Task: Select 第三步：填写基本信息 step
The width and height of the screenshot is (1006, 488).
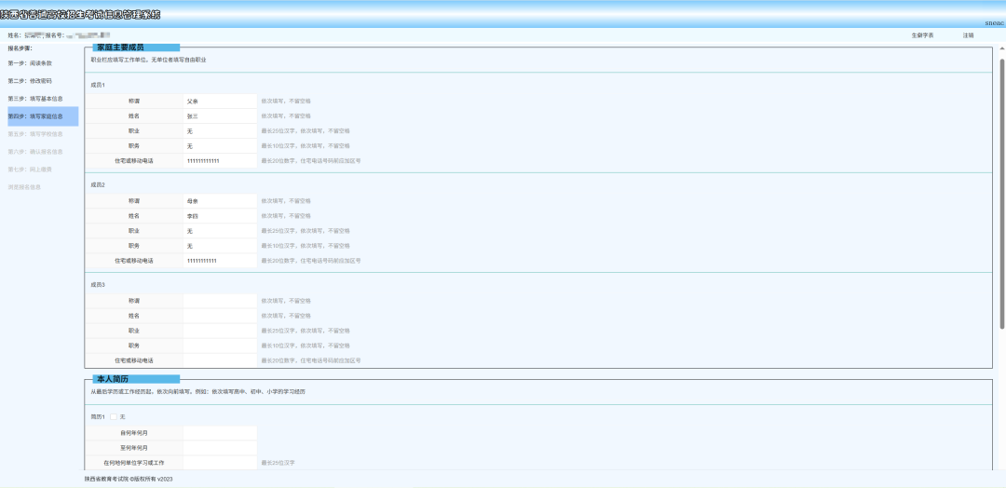Action: 35,99
